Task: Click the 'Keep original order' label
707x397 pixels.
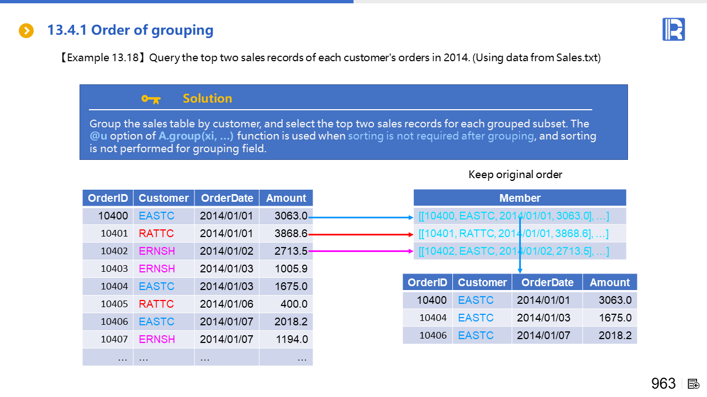Action: tap(515, 175)
